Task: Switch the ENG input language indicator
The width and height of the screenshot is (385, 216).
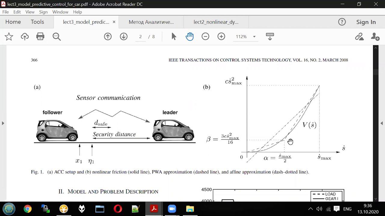Action: click(x=347, y=209)
